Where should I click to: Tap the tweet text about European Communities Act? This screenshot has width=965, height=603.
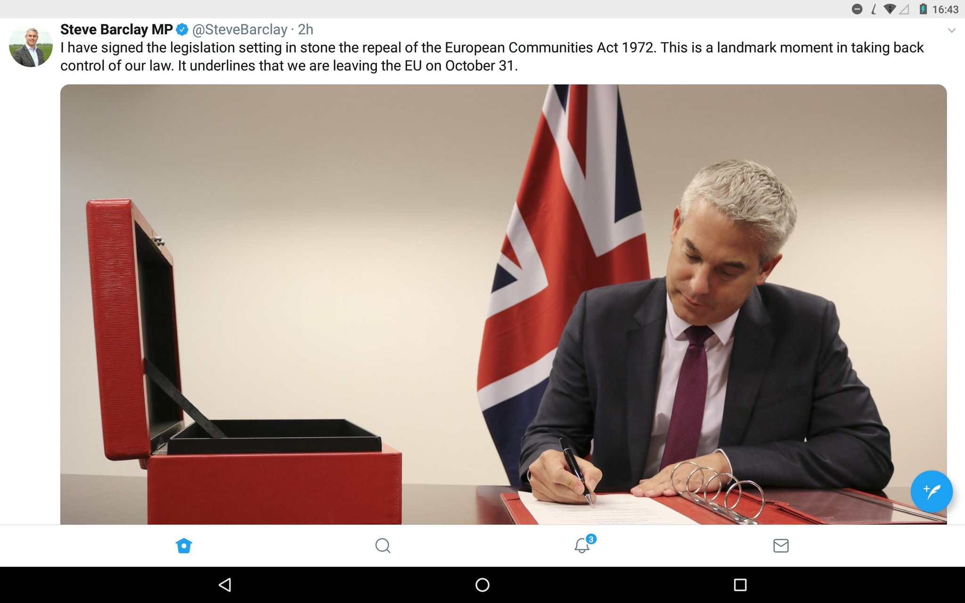[x=492, y=57]
